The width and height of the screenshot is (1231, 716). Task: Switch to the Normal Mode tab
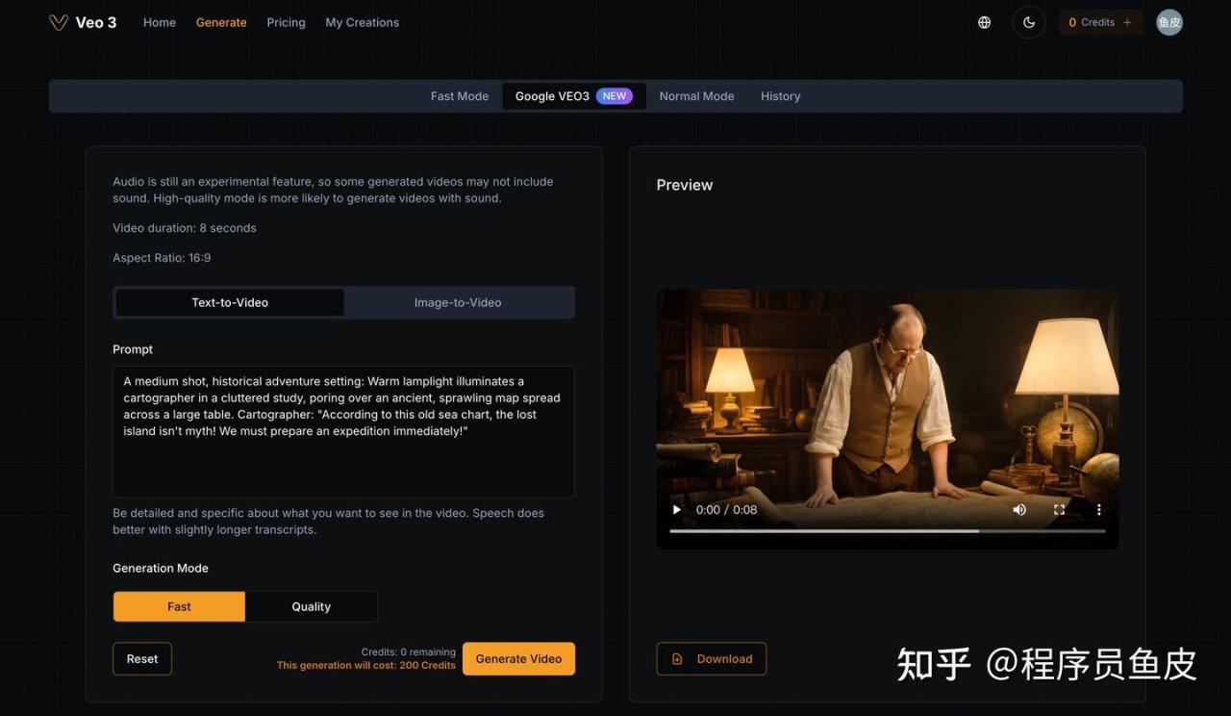click(x=696, y=96)
